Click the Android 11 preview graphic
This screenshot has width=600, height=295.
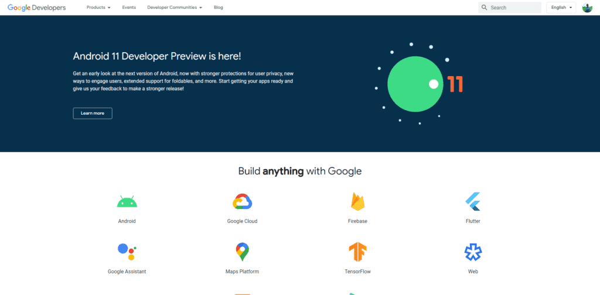tap(420, 84)
